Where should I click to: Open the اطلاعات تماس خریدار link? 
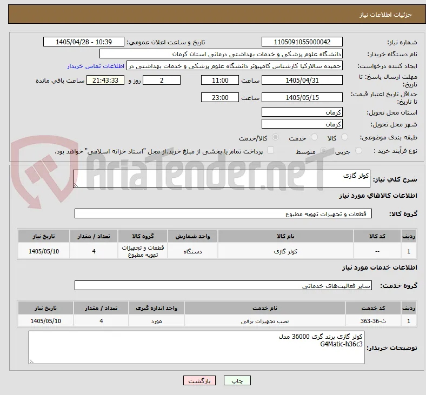pyautogui.click(x=96, y=66)
